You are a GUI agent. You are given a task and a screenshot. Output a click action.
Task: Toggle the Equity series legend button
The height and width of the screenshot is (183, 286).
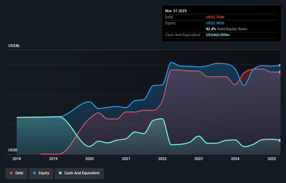(41, 173)
